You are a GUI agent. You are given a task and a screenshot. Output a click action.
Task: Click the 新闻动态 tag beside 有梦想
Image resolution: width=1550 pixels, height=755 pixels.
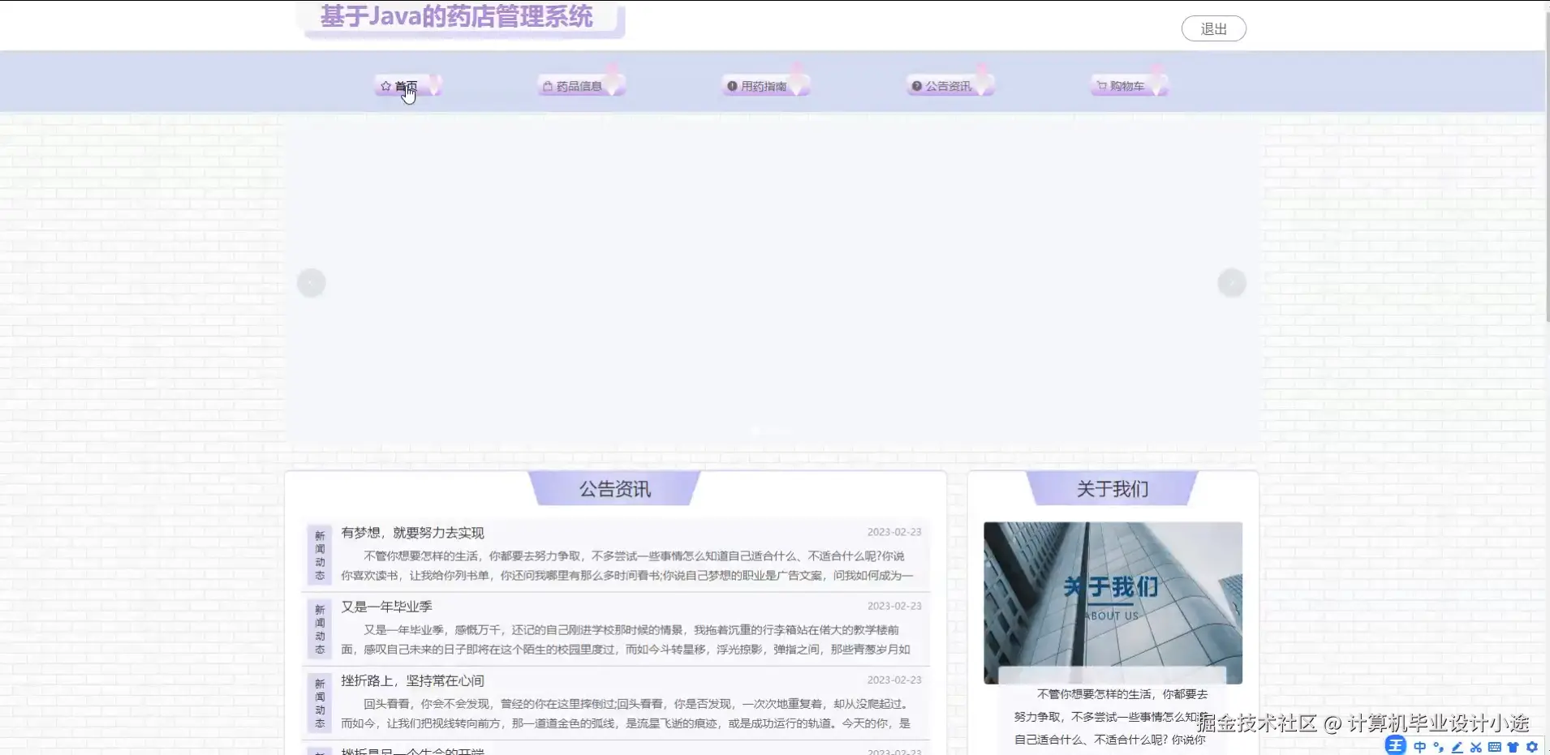click(320, 556)
